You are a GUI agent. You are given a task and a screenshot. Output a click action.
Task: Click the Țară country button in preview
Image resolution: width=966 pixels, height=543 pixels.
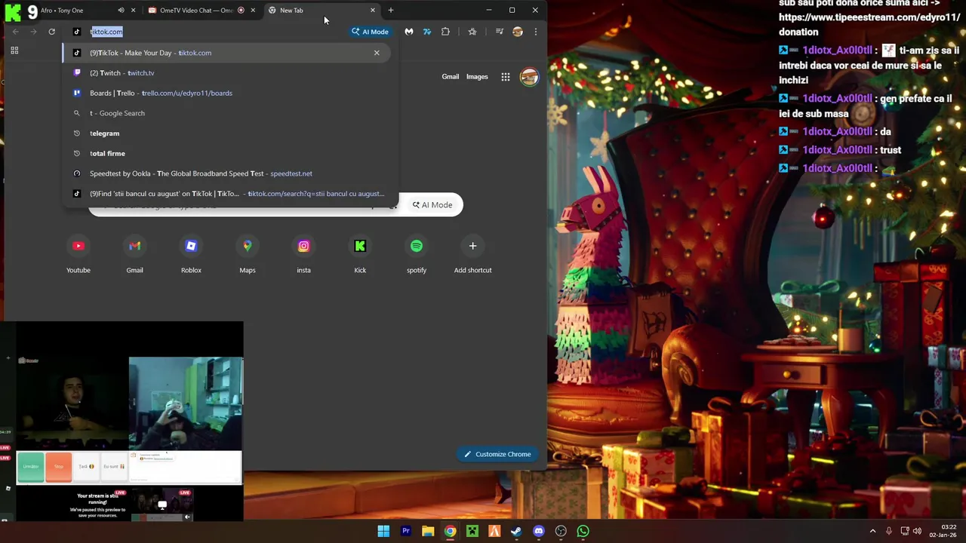click(86, 466)
